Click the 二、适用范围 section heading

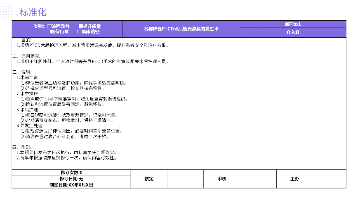click(26, 56)
